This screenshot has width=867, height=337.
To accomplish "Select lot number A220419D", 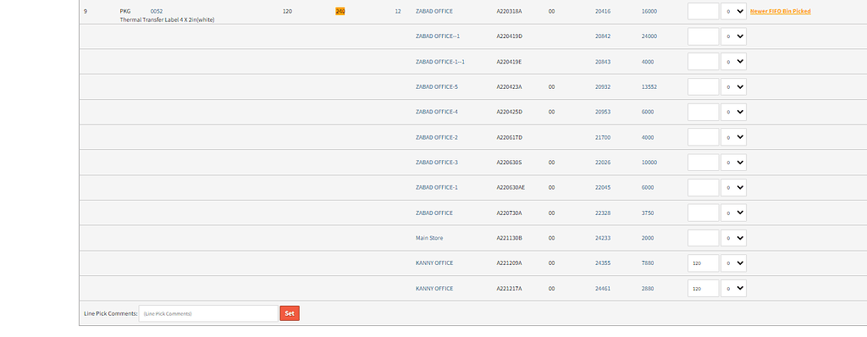I will tap(509, 36).
